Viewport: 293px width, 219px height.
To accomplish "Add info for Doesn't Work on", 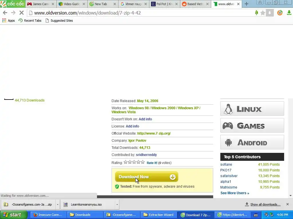I will click(145, 119).
